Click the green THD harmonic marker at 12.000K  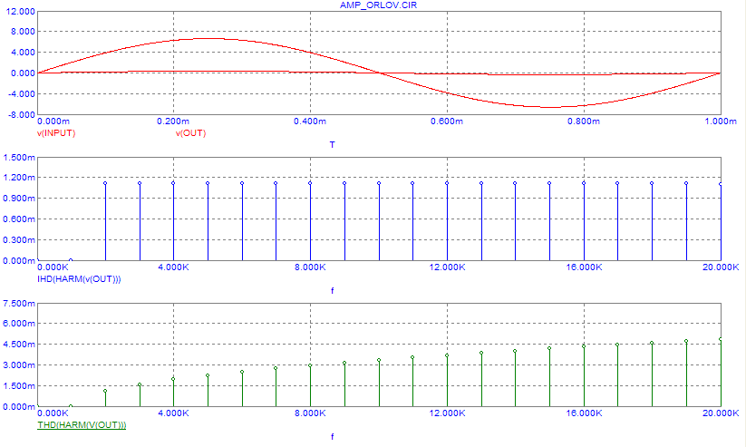[447, 355]
